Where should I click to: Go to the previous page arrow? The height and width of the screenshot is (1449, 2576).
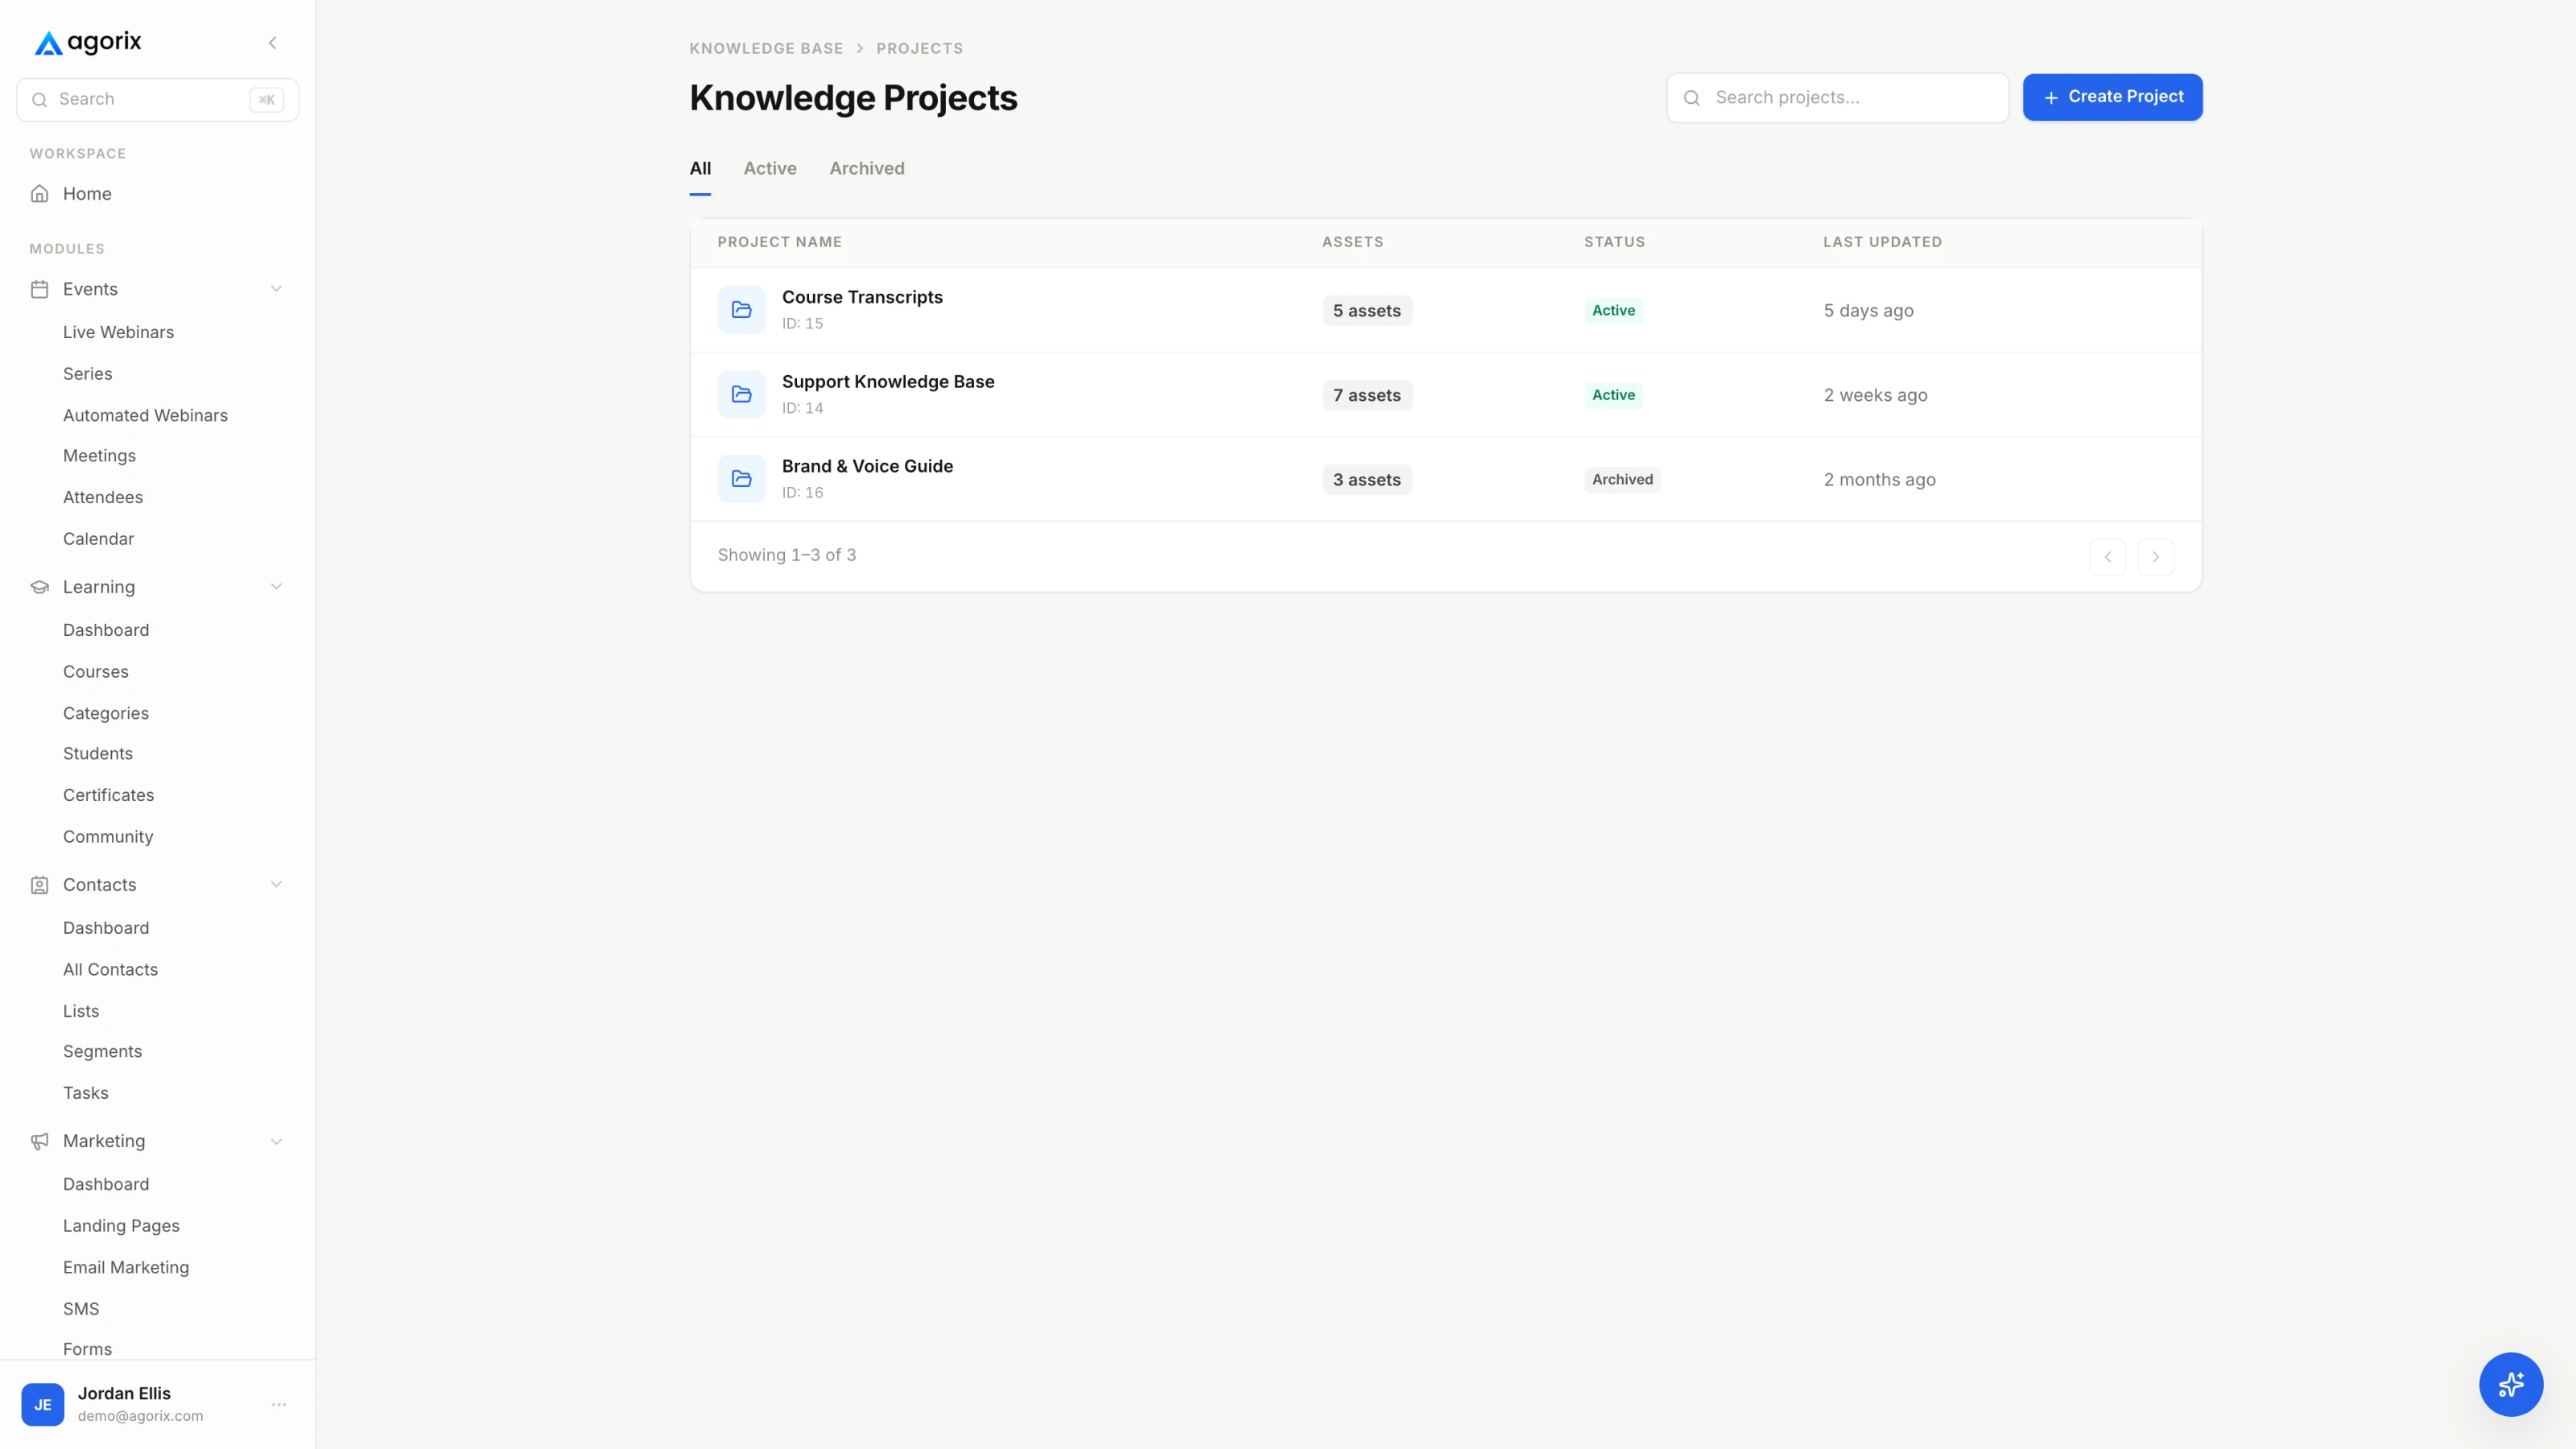click(x=2107, y=557)
